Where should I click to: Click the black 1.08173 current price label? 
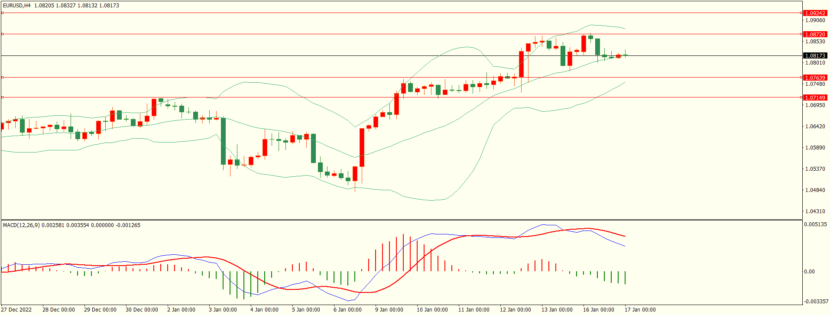pyautogui.click(x=815, y=55)
